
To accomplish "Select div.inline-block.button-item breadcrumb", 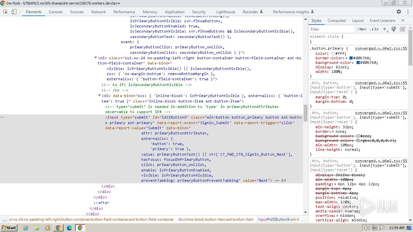I will point(216,219).
